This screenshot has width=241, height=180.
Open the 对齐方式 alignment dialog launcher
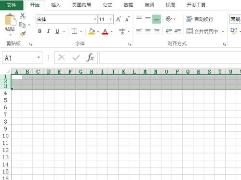click(x=225, y=44)
